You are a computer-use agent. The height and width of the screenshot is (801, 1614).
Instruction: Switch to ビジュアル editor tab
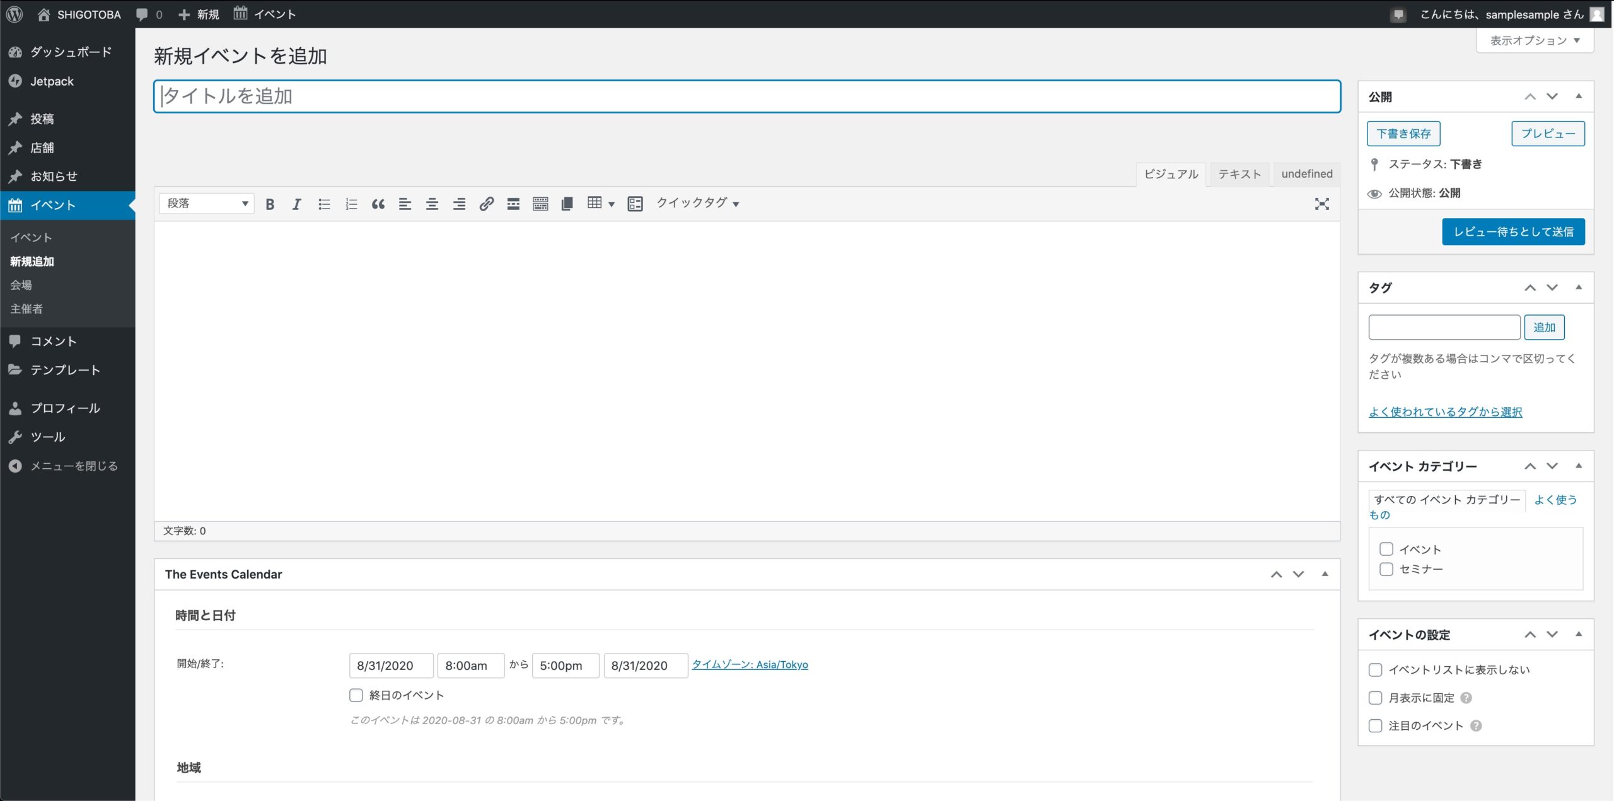1171,174
